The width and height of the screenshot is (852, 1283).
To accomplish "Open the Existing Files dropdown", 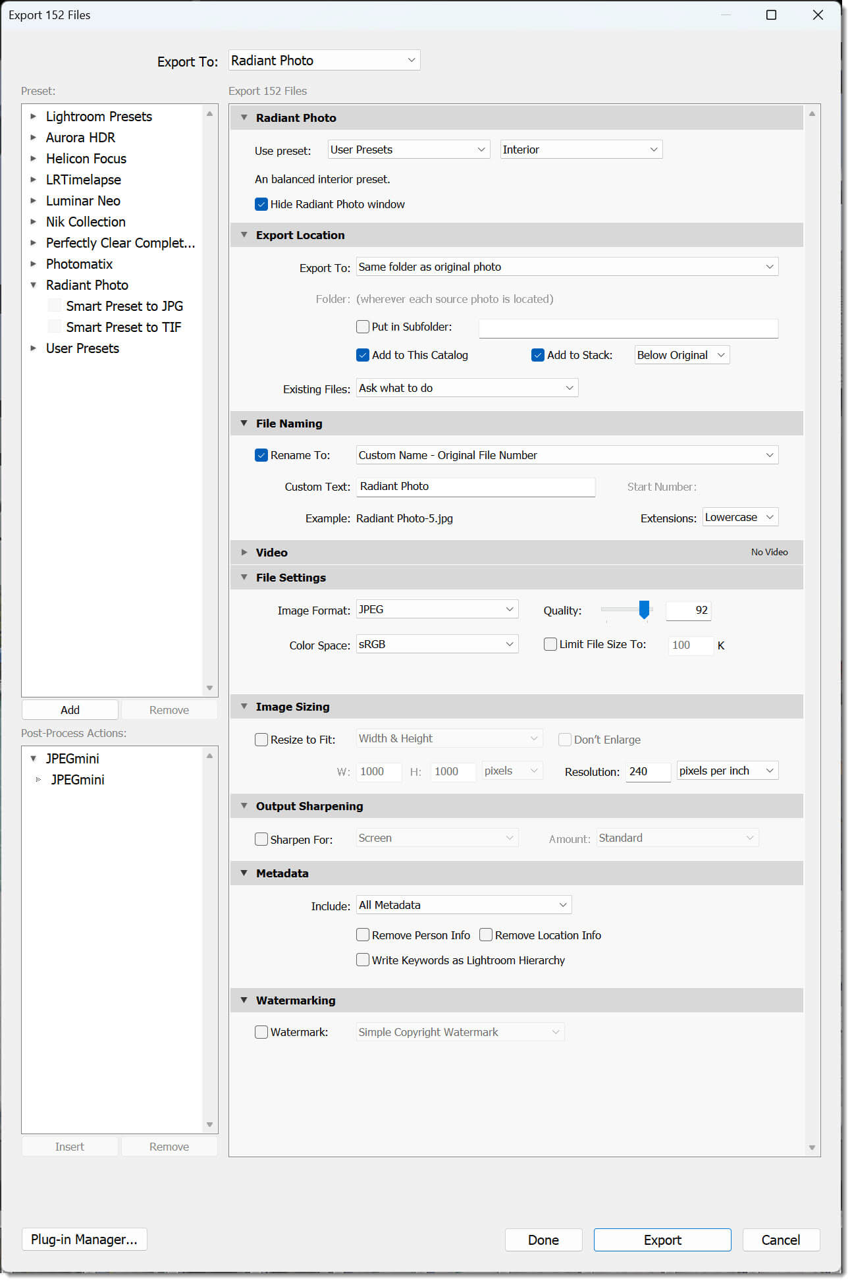I will (466, 389).
